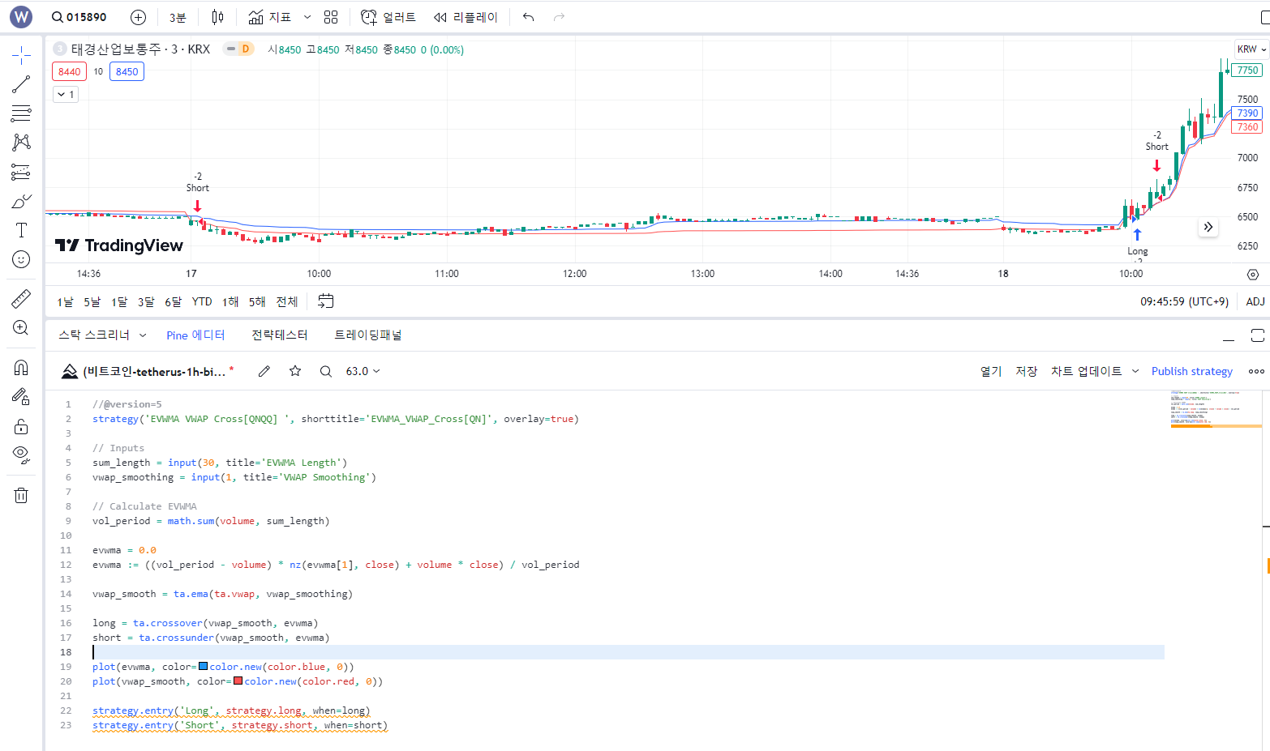Screen dimensions: 1270x751
Task: Click the ruler measure tool
Action: tap(21, 299)
